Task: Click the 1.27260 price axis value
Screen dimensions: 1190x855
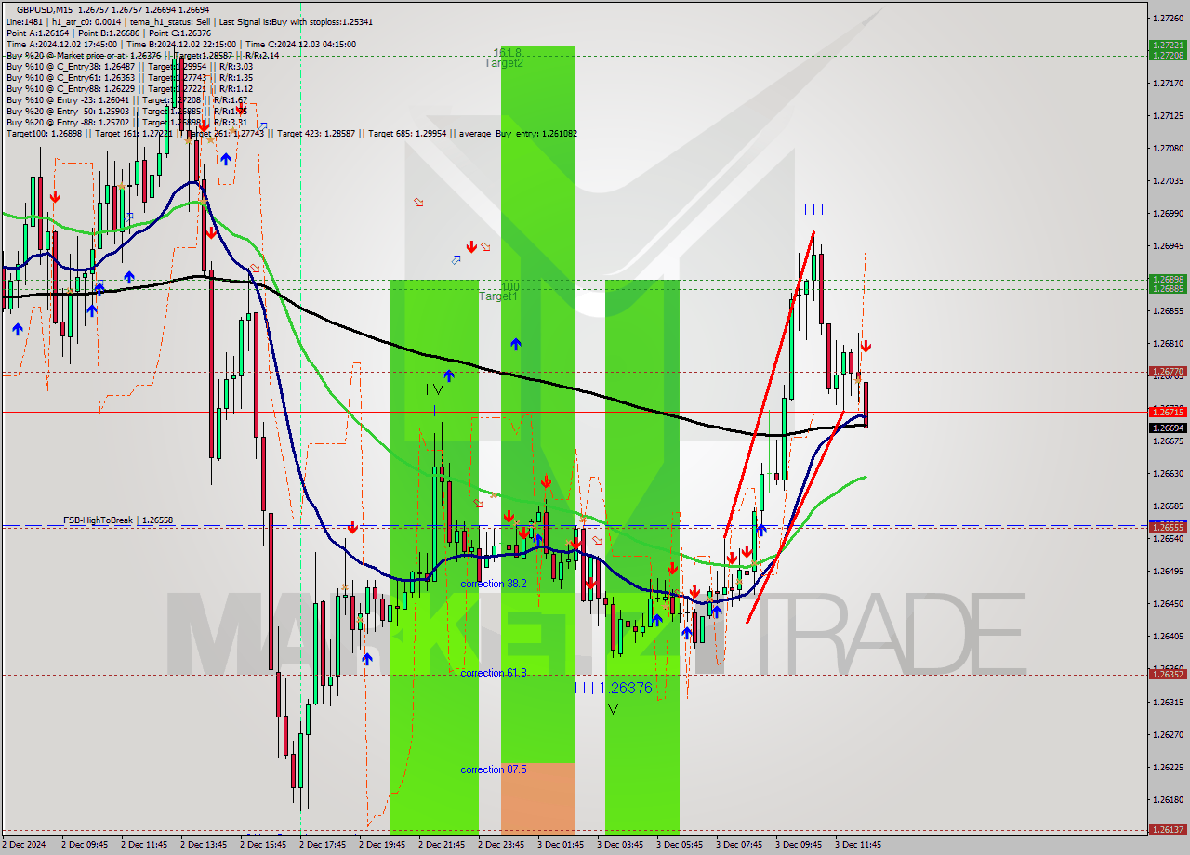Action: [x=1167, y=18]
